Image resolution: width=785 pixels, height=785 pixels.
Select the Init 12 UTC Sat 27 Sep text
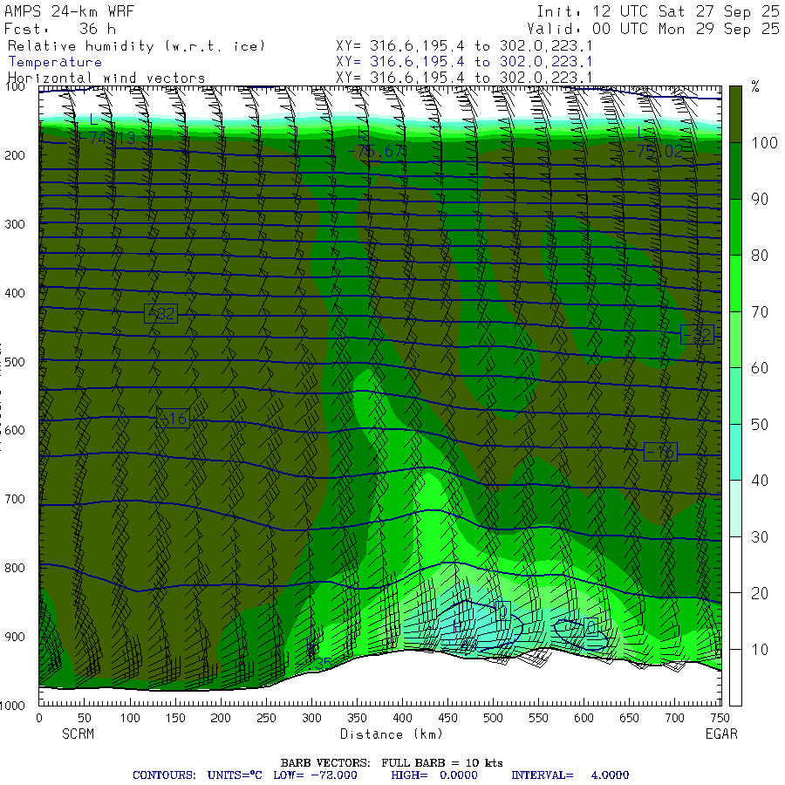[658, 11]
